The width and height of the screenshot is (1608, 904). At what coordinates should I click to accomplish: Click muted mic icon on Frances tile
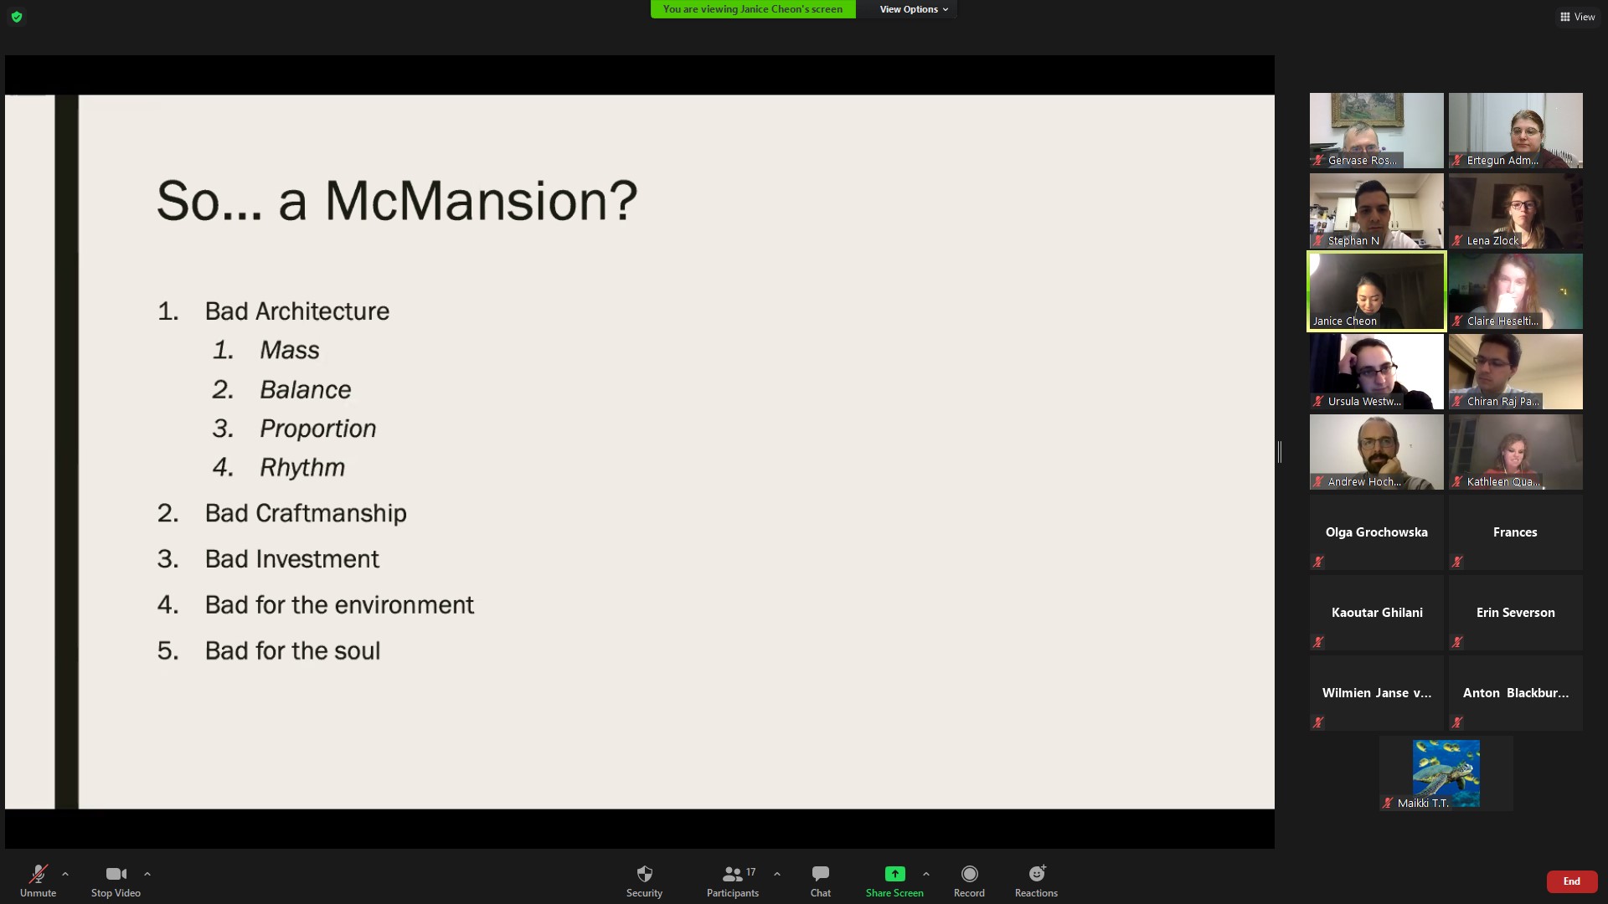(1458, 562)
